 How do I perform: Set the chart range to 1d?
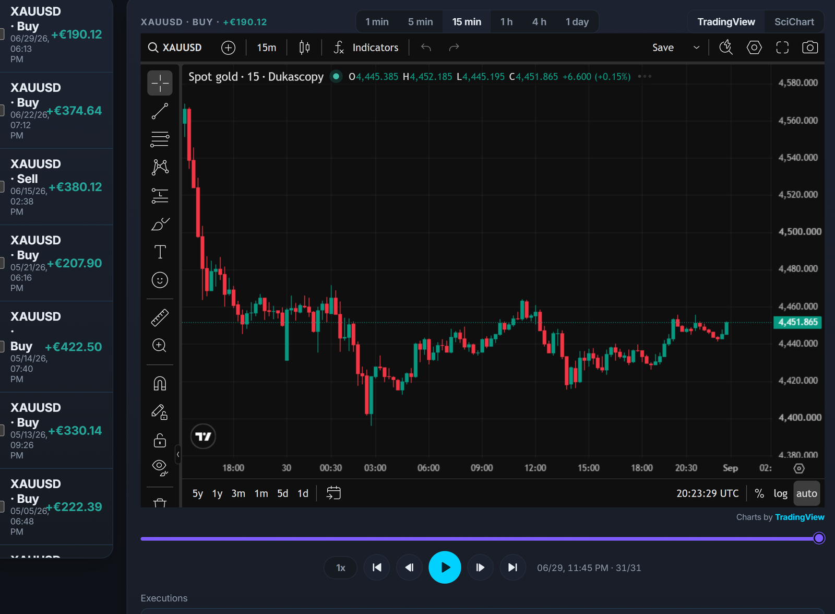[x=303, y=494]
